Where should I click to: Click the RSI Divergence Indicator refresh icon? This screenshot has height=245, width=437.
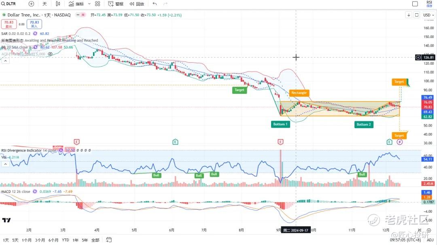coord(61,150)
